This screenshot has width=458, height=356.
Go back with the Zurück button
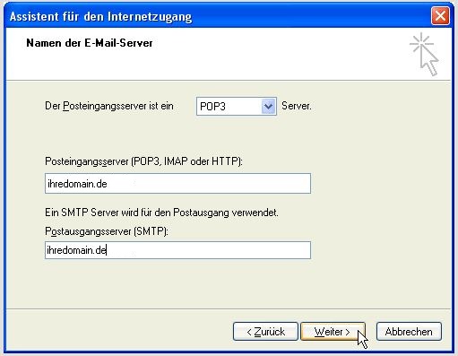tap(265, 332)
